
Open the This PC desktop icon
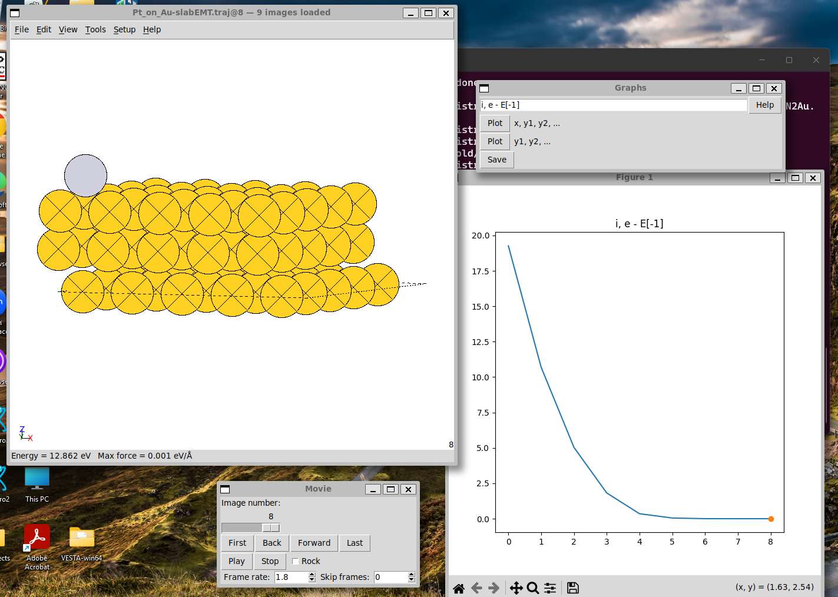37,479
